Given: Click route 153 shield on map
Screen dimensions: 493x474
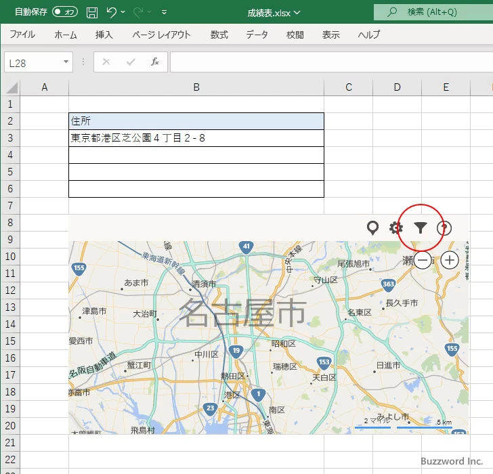Looking at the screenshot, I should click(324, 363).
